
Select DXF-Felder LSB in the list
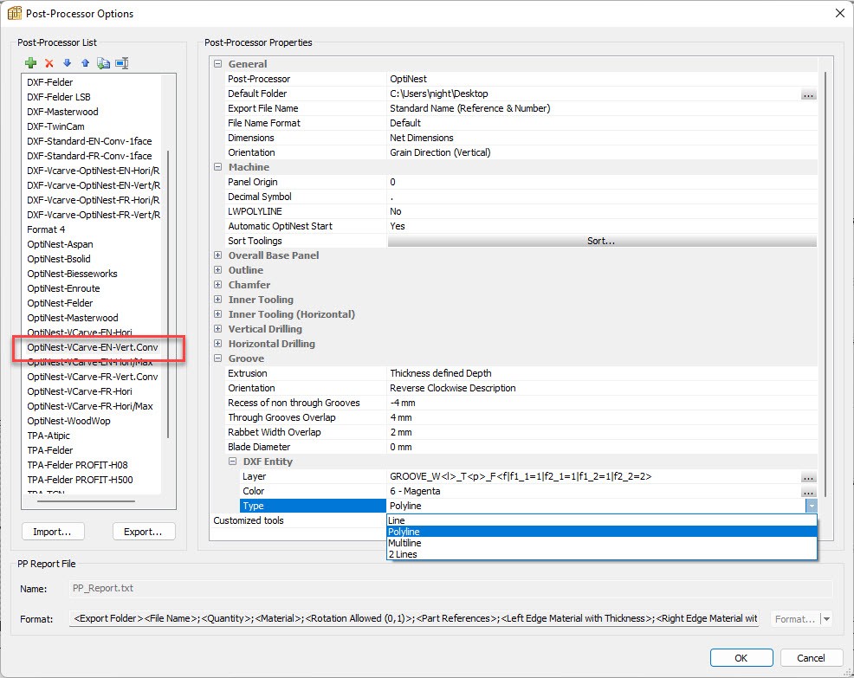(x=59, y=97)
